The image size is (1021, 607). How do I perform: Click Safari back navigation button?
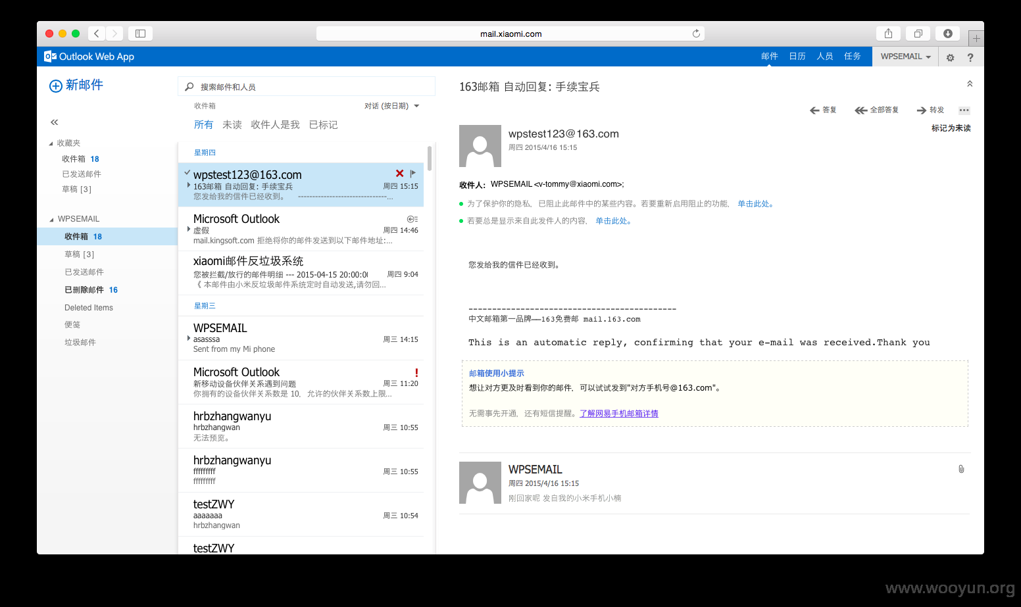[x=96, y=34]
